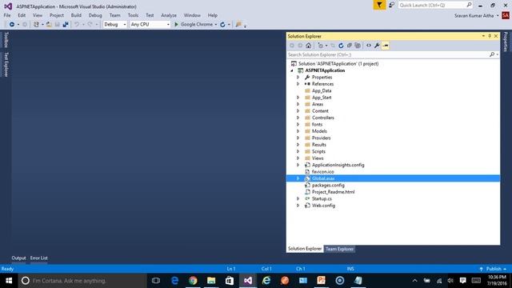Click the Solution Explorer search magnifier icon

point(492,54)
